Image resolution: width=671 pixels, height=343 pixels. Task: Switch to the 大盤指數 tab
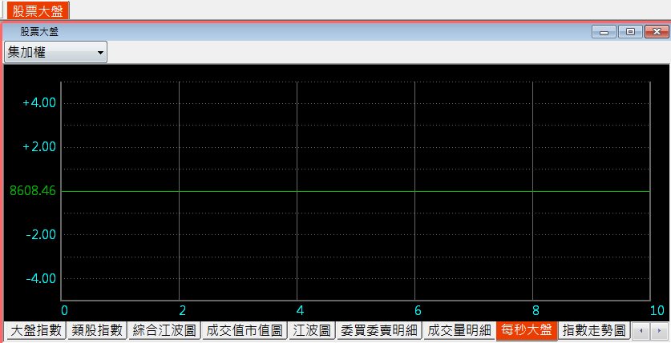click(x=34, y=330)
